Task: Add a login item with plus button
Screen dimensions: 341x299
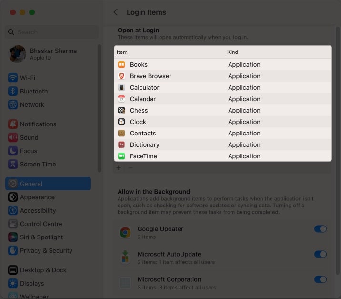Action: 119,168
